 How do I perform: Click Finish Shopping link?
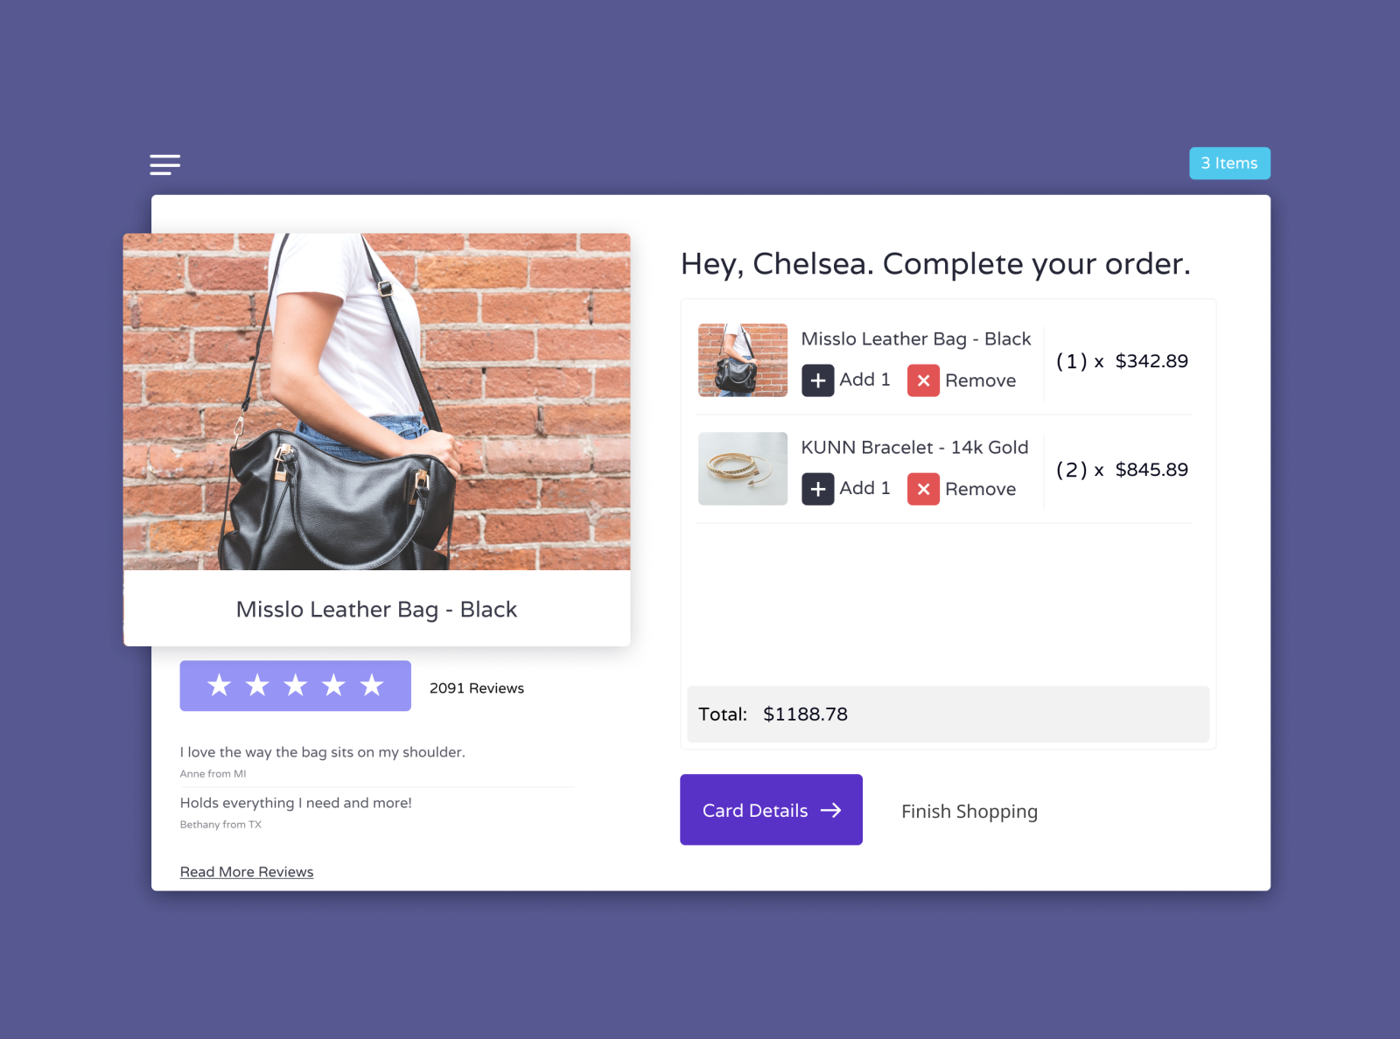tap(969, 812)
